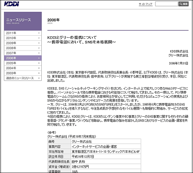Focus the search input field
Viewport: 193px width, 173px height.
point(166,4)
